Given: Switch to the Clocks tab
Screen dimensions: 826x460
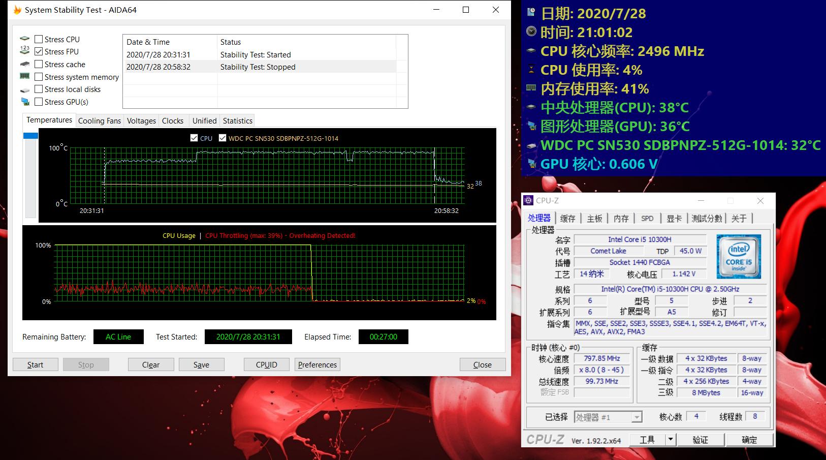Looking at the screenshot, I should [173, 120].
